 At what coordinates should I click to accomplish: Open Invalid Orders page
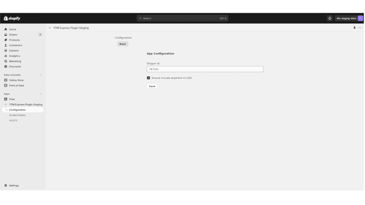[x=17, y=115]
